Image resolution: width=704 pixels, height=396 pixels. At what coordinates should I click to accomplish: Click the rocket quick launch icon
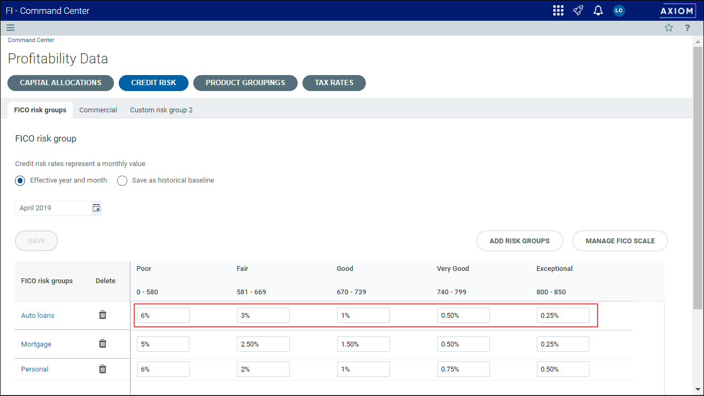[578, 11]
